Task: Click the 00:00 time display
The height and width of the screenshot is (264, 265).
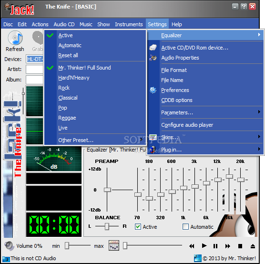Action: pos(54,224)
